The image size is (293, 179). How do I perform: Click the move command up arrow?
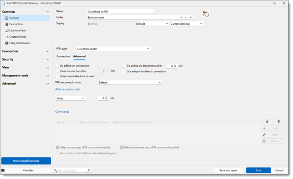(267, 122)
